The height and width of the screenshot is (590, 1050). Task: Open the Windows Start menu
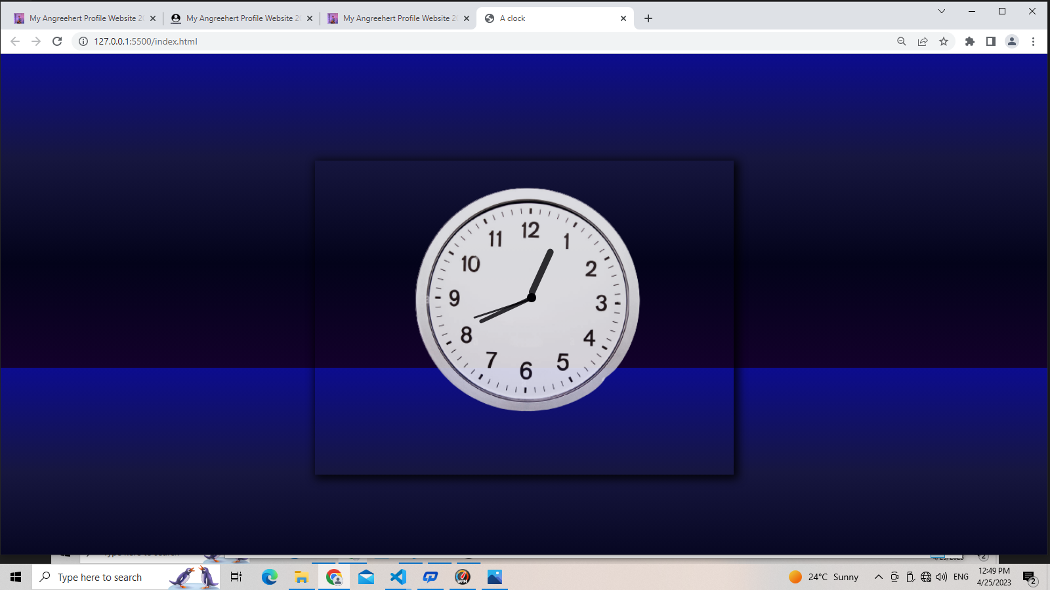pos(16,577)
